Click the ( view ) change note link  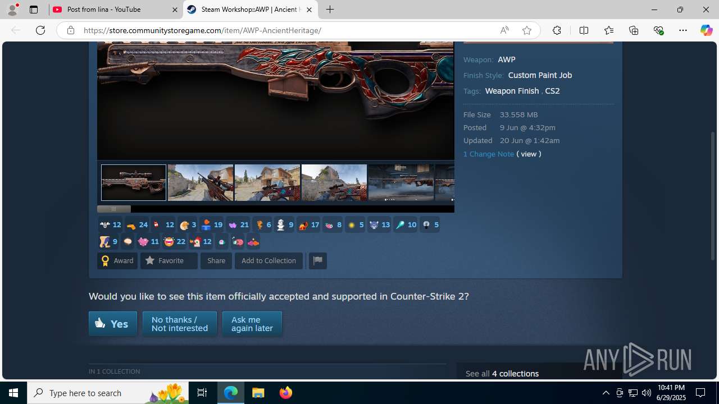[529, 154]
